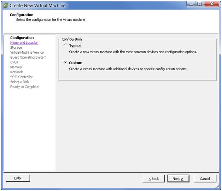Click the Storage step in sidebar
The image size is (222, 191).
(16, 48)
